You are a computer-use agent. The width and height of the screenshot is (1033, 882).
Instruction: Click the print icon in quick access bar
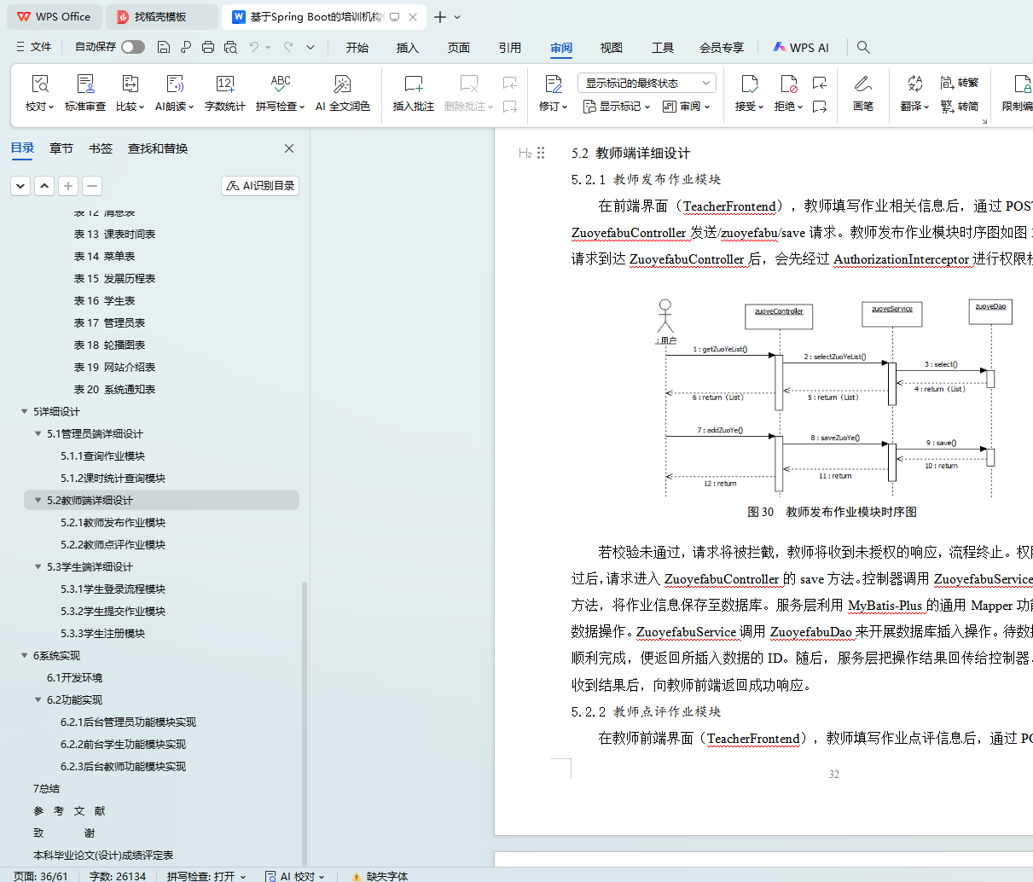coord(208,48)
